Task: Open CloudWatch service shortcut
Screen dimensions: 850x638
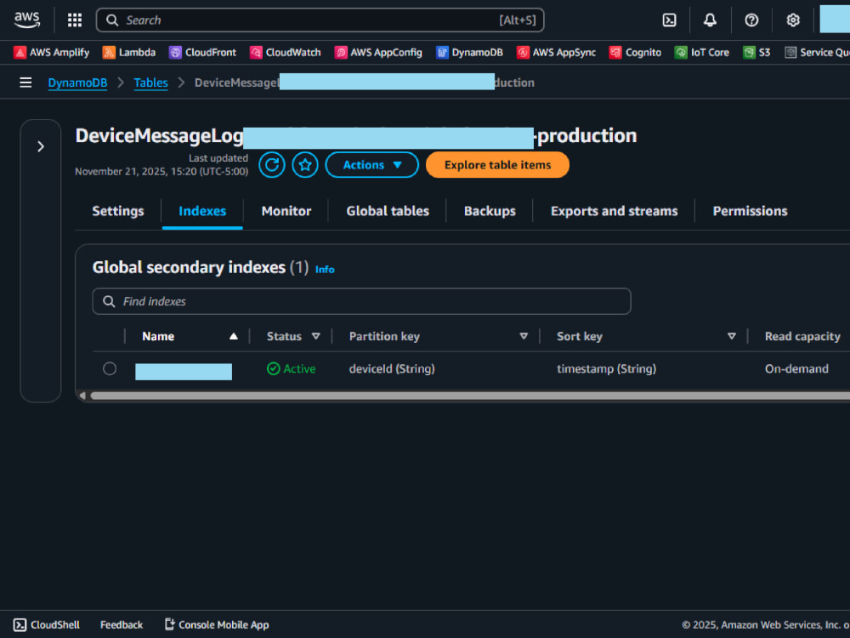Action: click(x=285, y=53)
